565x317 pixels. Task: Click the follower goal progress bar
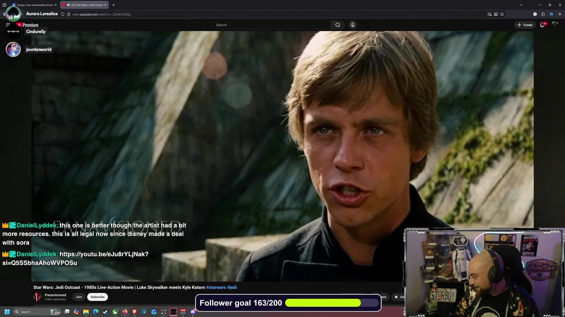coord(331,303)
